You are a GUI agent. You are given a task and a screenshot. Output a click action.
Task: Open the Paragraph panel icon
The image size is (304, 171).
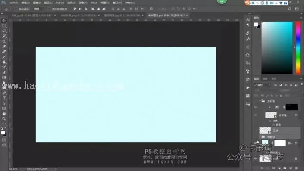point(248,25)
